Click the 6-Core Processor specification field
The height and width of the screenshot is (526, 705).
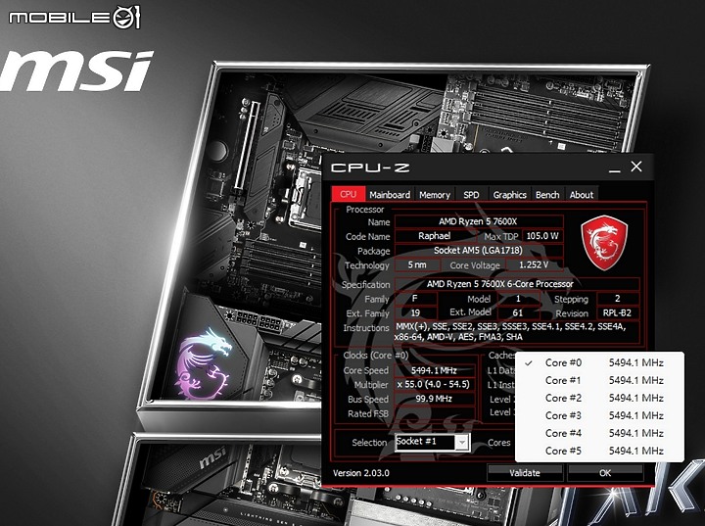coord(517,284)
